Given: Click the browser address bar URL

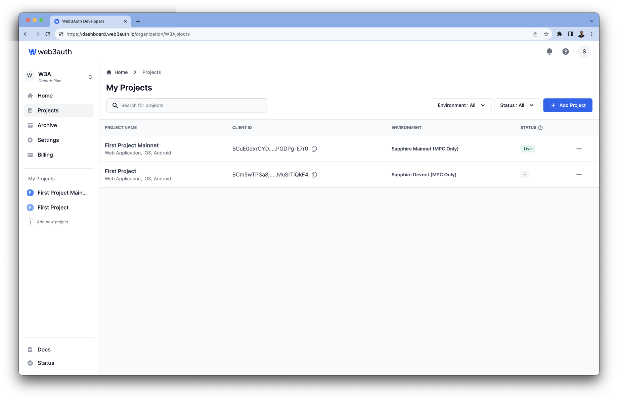Looking at the screenshot, I should (x=128, y=34).
